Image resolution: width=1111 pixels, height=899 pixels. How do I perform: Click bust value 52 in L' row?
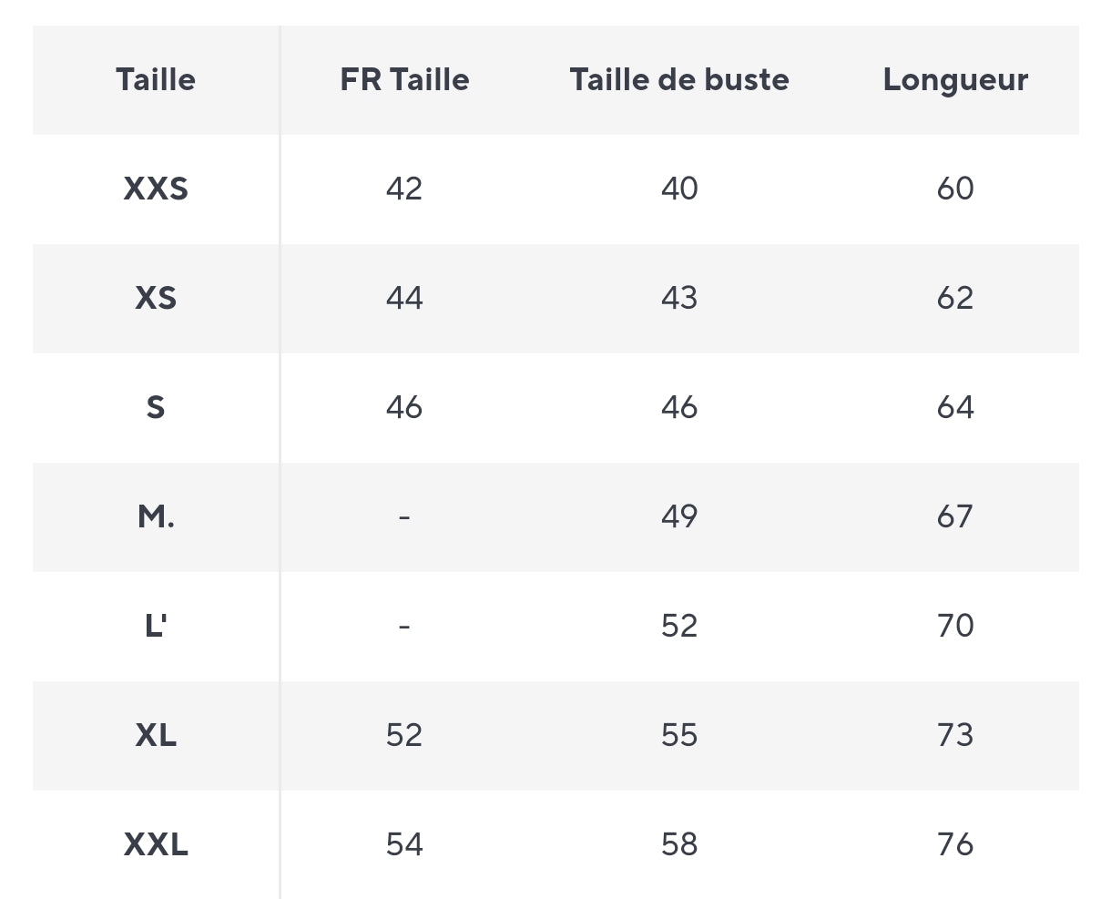click(679, 626)
